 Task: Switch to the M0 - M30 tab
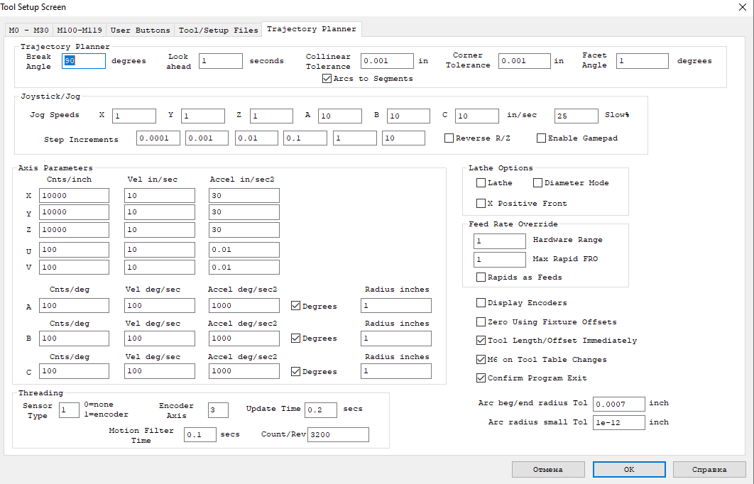(x=28, y=31)
